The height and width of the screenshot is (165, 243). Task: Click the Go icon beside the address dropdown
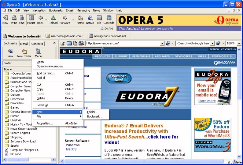168,43
